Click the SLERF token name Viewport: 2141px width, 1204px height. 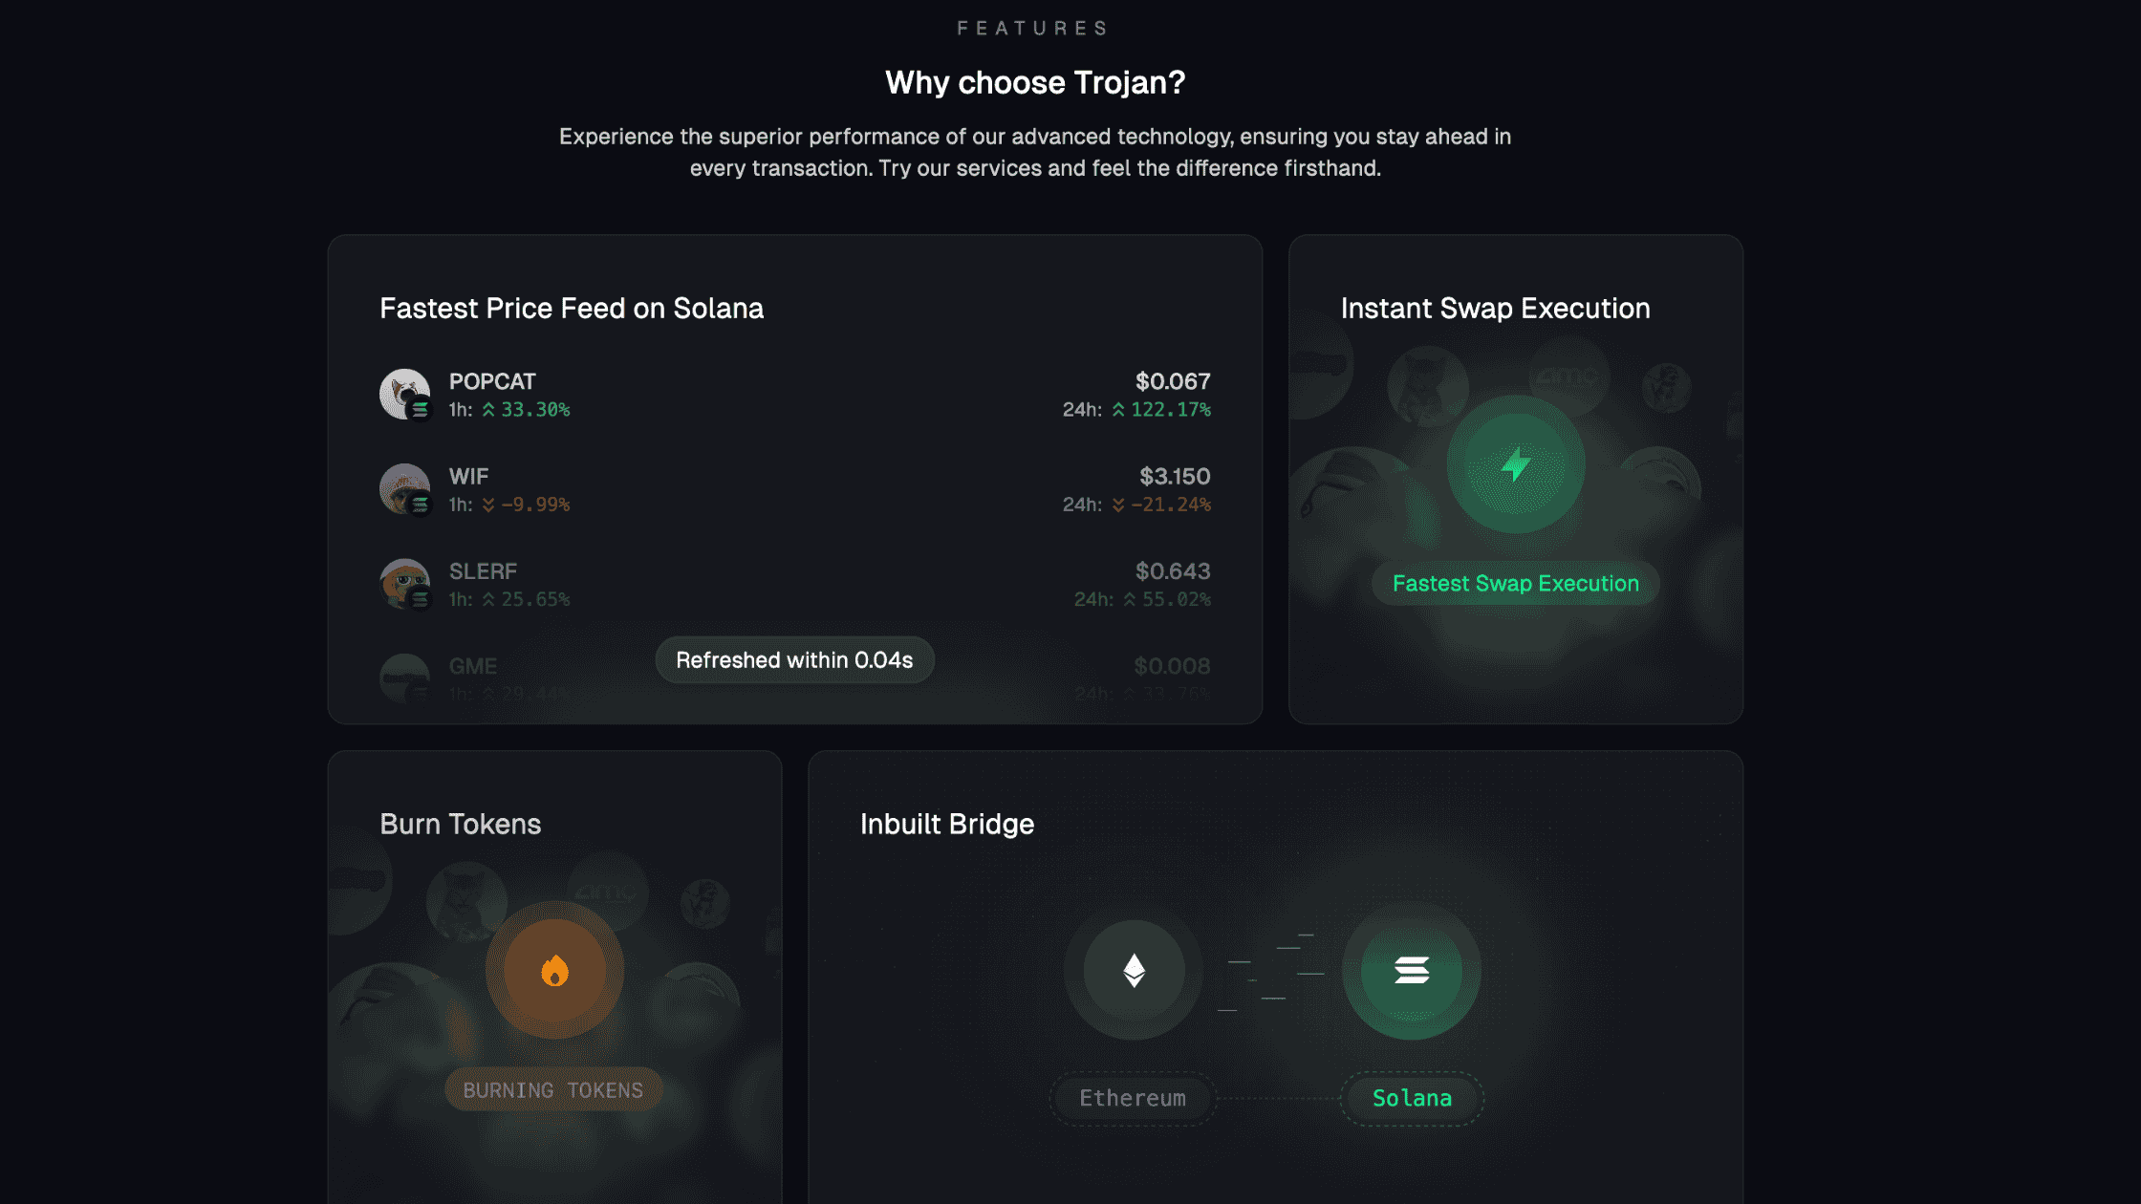coord(483,571)
